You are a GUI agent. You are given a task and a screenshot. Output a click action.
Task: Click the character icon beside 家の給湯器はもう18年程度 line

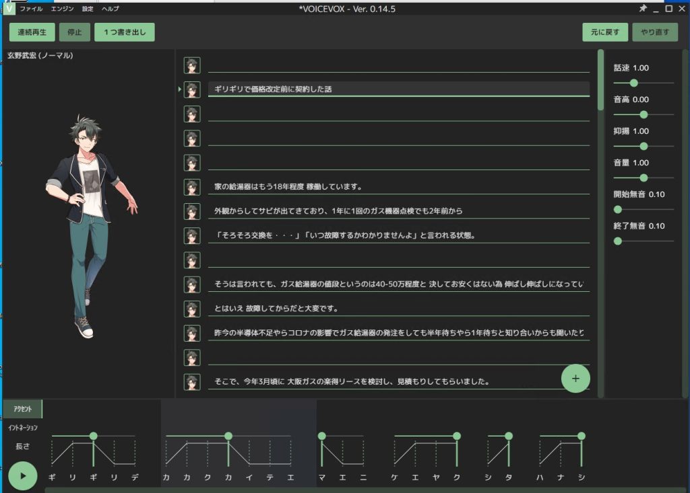192,187
